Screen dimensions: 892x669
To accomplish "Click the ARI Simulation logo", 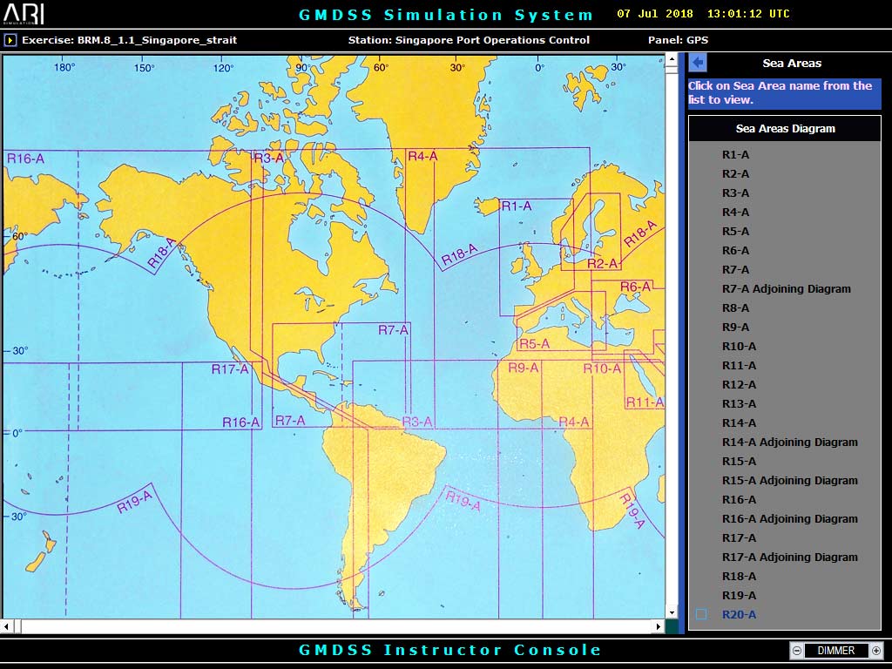I will coord(24,14).
